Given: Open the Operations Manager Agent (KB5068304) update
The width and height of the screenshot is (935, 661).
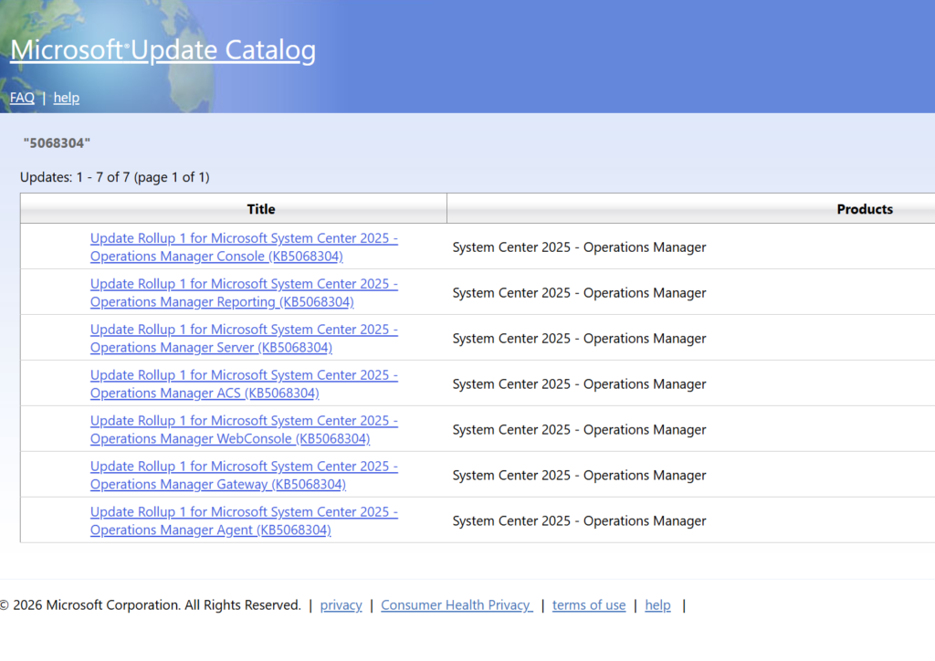Looking at the screenshot, I should click(x=244, y=520).
